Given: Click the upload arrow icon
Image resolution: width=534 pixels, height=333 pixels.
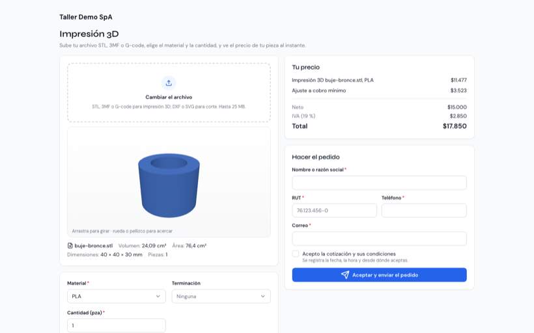Looking at the screenshot, I should coord(169,83).
